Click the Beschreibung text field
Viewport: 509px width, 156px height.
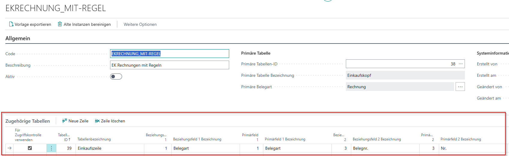tap(169, 65)
